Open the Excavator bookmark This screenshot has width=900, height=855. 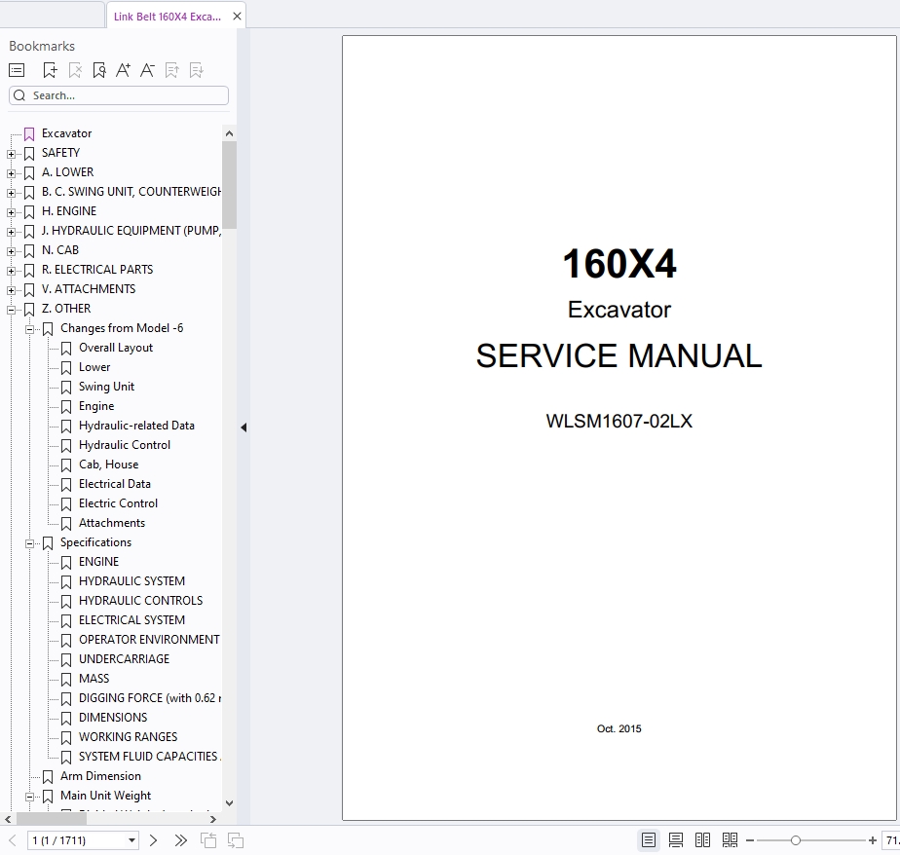(x=66, y=133)
